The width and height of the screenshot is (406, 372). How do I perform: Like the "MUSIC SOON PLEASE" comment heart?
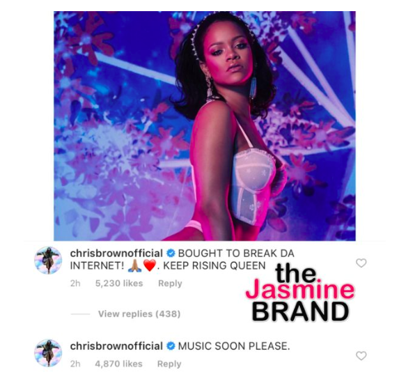pos(361,356)
